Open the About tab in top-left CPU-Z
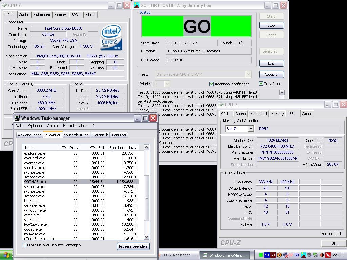Screen dimensions: 347x260 coord(90,15)
